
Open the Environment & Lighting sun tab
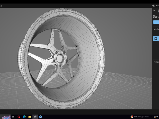(154, 11)
